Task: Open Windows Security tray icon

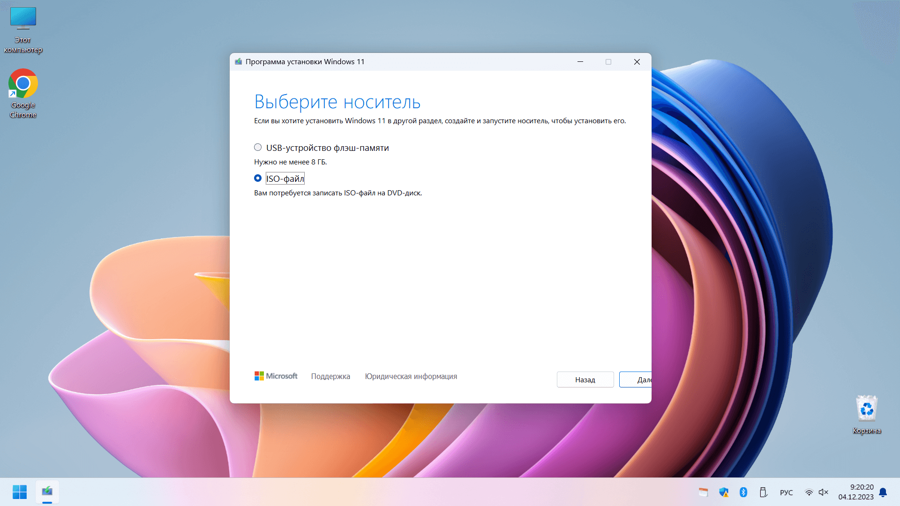Action: click(724, 492)
